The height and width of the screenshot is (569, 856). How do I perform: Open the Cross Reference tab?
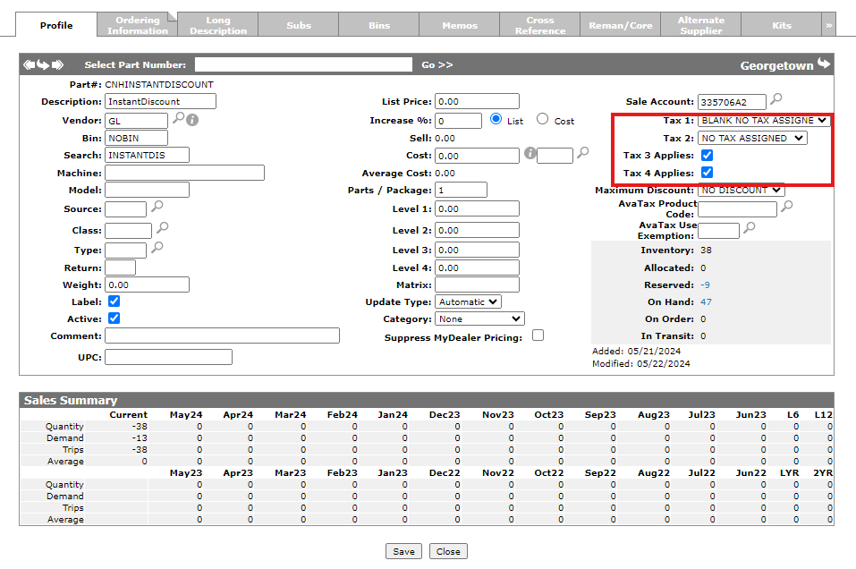pyautogui.click(x=539, y=25)
